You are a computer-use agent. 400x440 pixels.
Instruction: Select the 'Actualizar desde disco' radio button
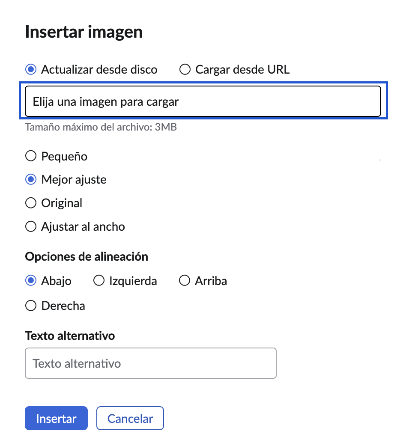pos(31,69)
